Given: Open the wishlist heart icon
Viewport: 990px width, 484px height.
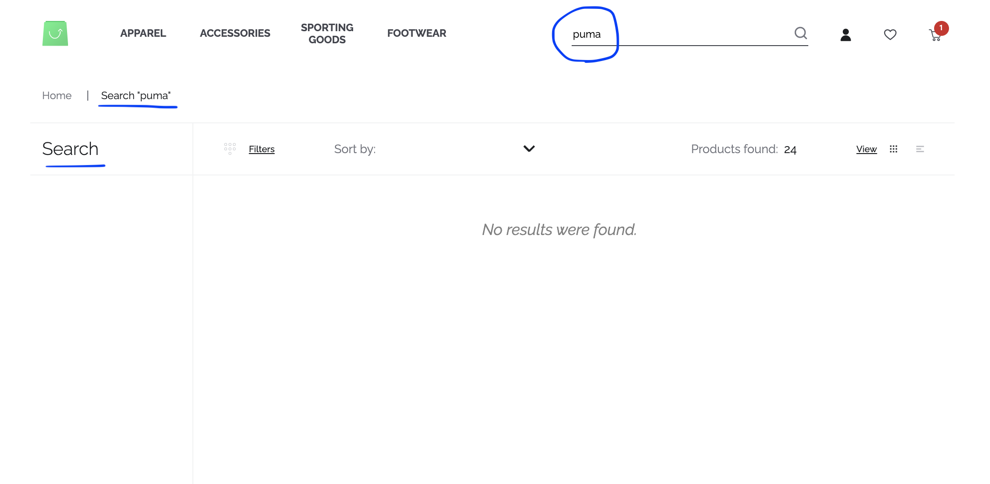Looking at the screenshot, I should [890, 34].
